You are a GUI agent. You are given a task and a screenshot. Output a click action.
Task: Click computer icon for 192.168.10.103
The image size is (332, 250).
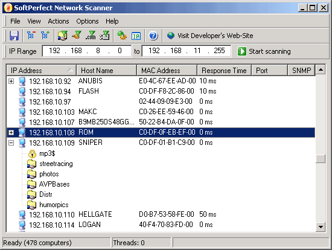22,112
